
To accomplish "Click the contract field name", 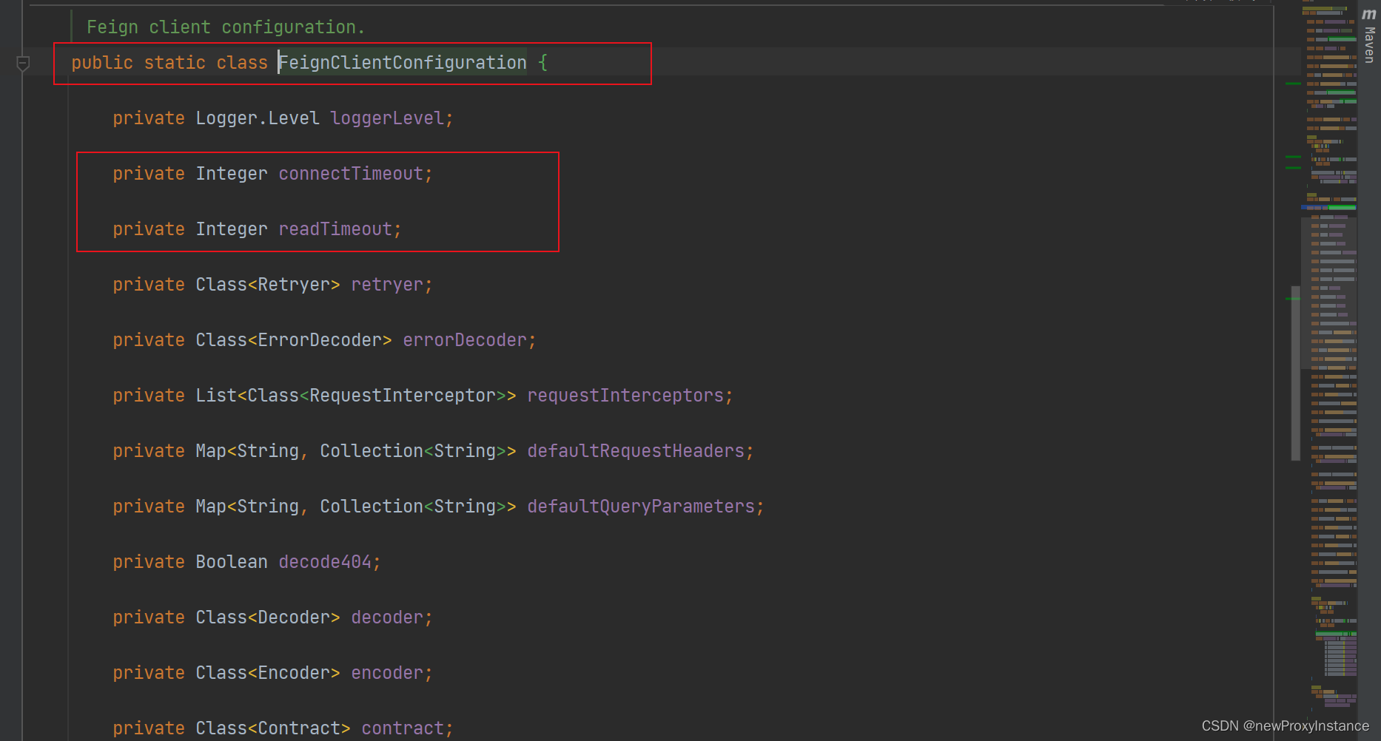I will point(403,728).
